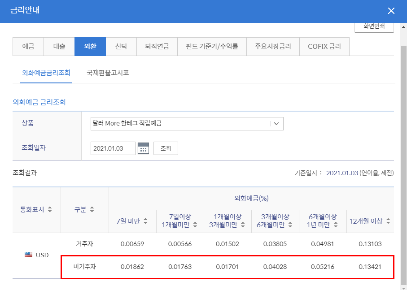Sort the 6개월이상 1년 미만 column
The width and height of the screenshot is (407, 290).
coord(336,225)
